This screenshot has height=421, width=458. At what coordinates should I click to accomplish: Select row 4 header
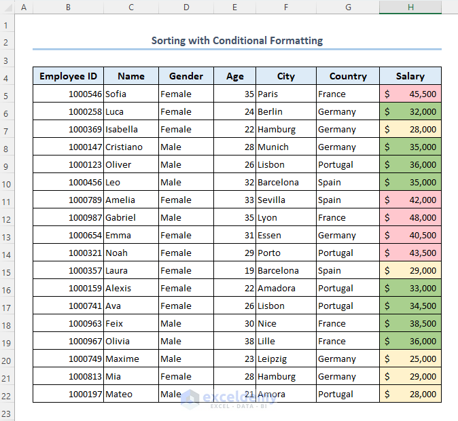click(x=7, y=76)
